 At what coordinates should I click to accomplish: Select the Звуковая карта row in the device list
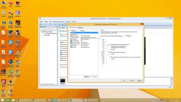point(84,44)
